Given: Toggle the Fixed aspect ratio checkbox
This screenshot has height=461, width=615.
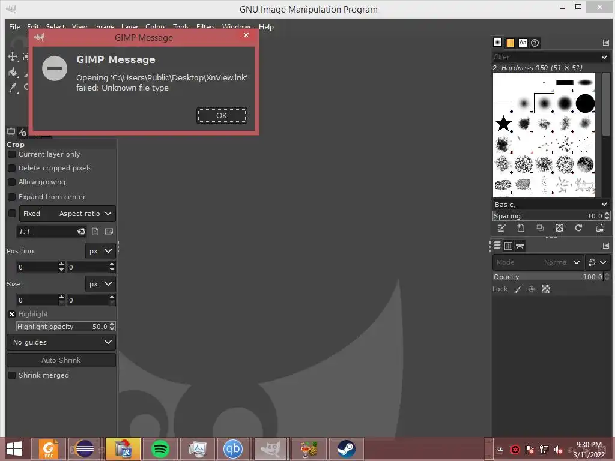Looking at the screenshot, I should coord(12,214).
